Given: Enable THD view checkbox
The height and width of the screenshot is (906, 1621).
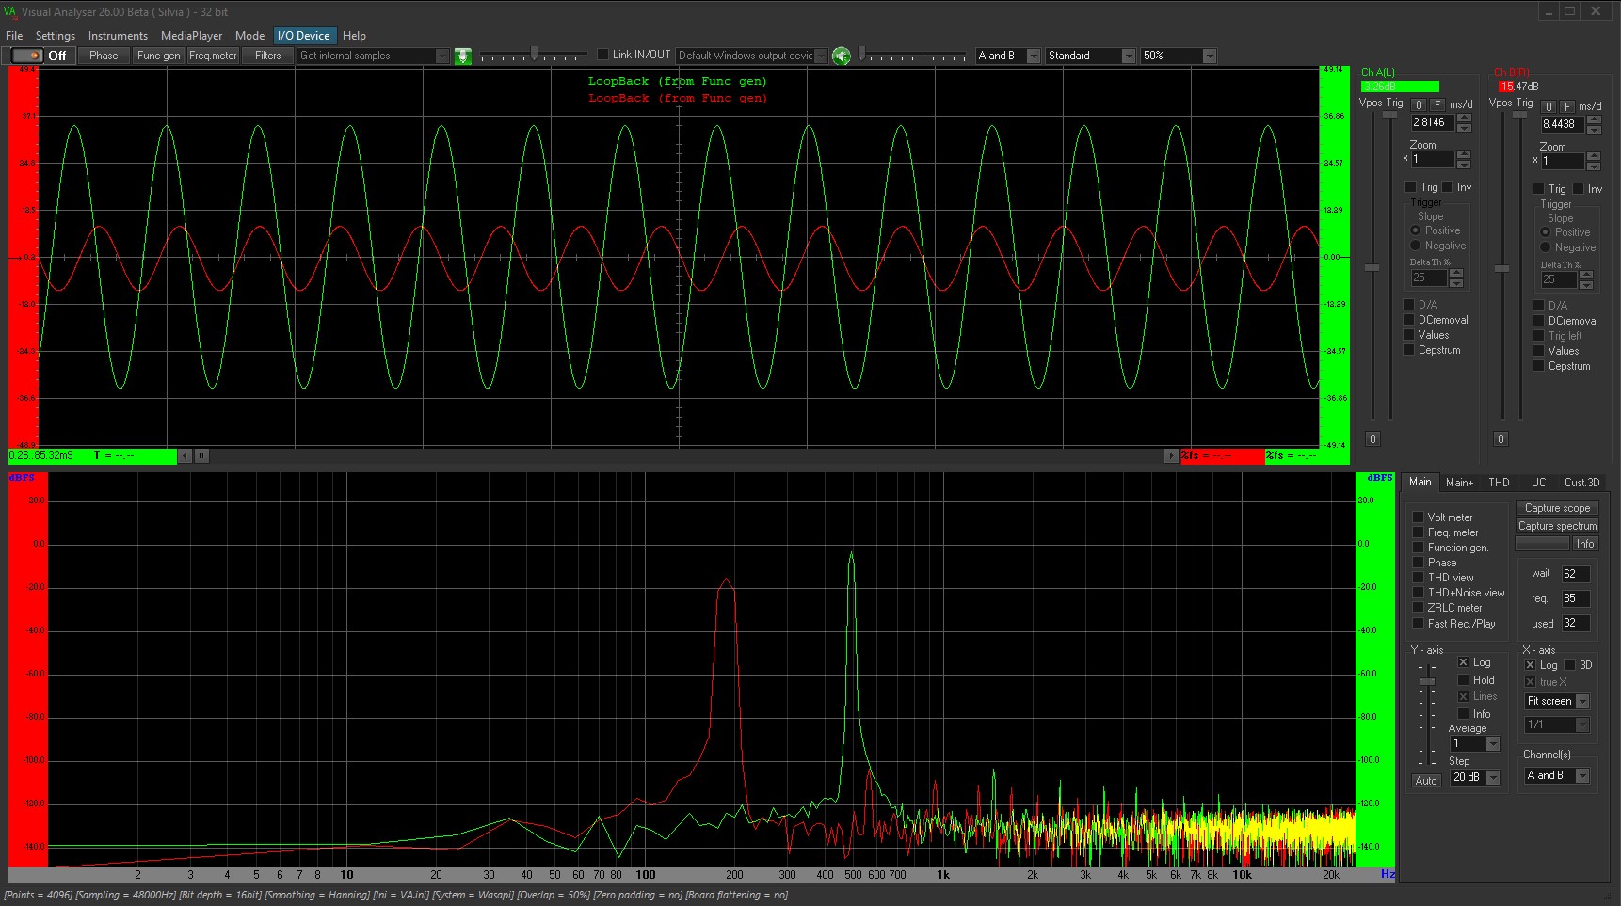Looking at the screenshot, I should click(x=1419, y=578).
